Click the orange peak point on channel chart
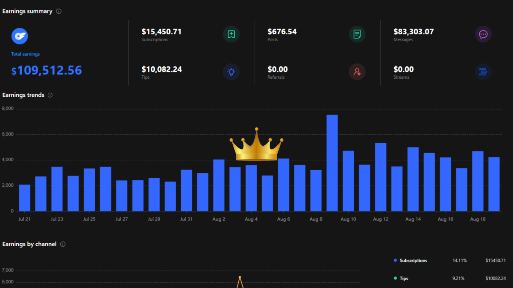Image resolution: width=513 pixels, height=288 pixels. click(x=240, y=277)
